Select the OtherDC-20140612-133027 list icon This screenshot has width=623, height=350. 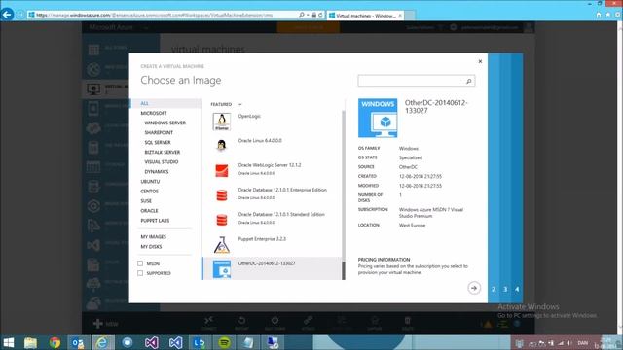221,269
